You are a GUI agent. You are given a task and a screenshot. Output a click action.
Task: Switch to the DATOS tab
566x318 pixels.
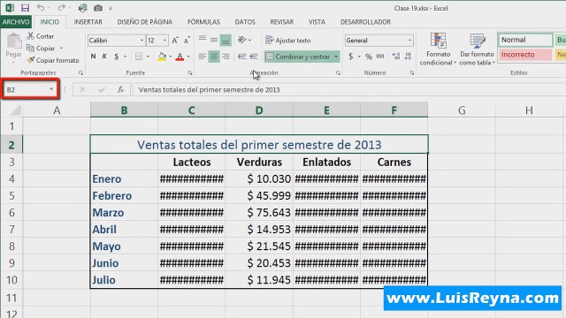(245, 22)
